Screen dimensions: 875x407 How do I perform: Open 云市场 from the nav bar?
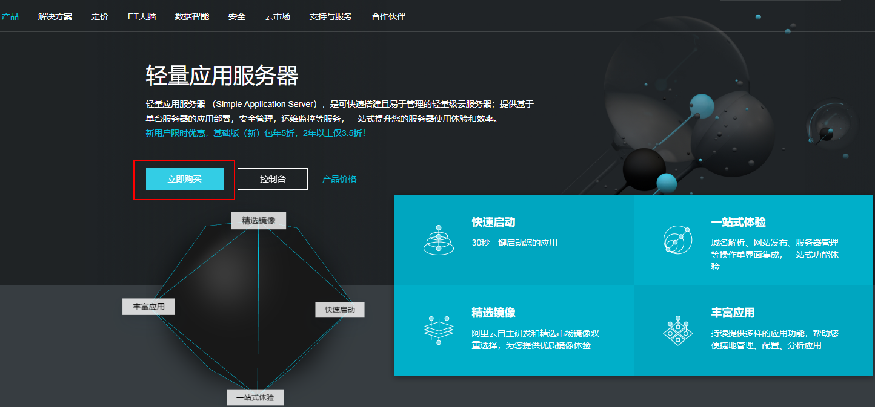(278, 16)
